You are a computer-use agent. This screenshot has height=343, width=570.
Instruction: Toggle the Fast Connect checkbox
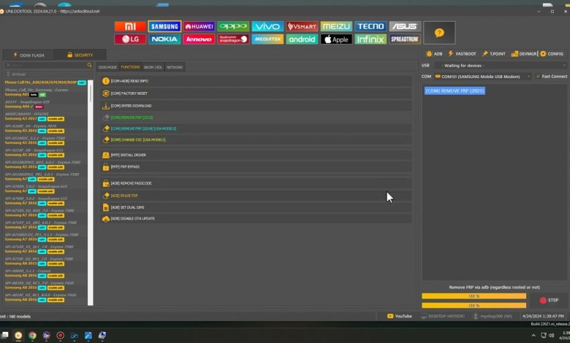click(x=538, y=77)
